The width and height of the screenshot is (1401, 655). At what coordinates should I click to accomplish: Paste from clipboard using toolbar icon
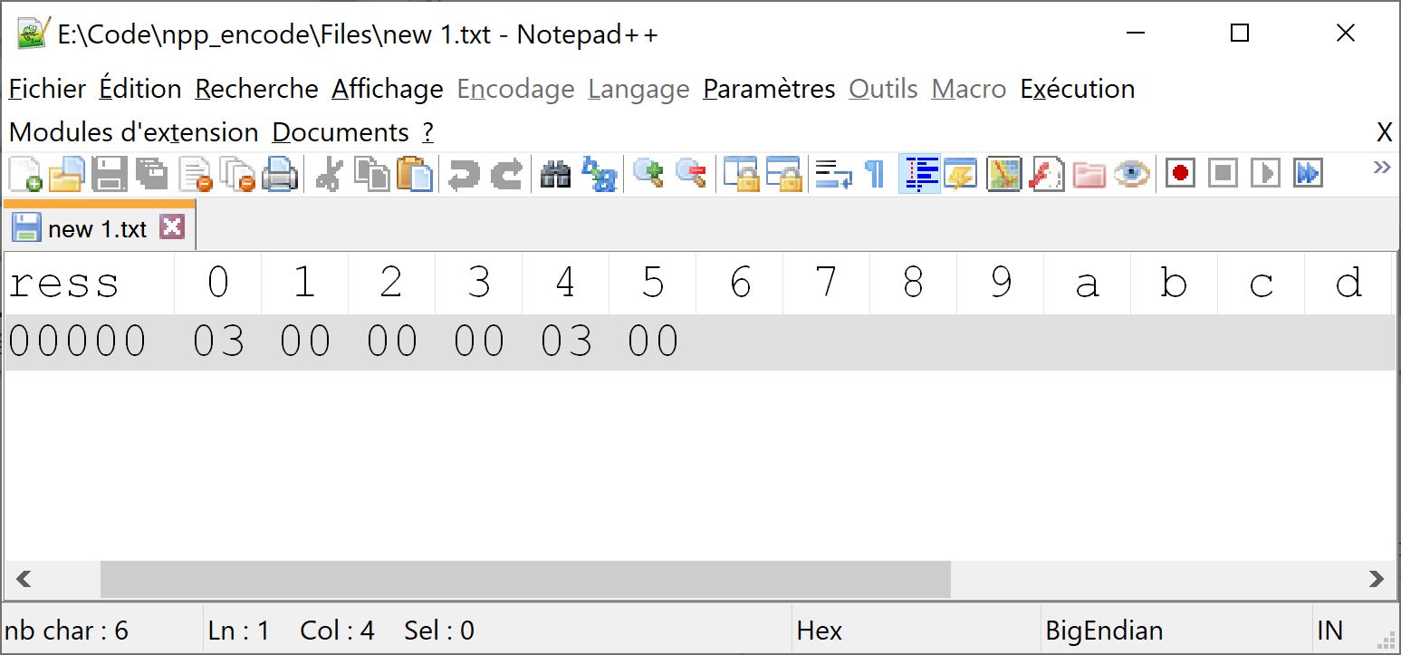click(x=417, y=174)
